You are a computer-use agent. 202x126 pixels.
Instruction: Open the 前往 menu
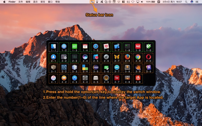(x=43, y=2)
